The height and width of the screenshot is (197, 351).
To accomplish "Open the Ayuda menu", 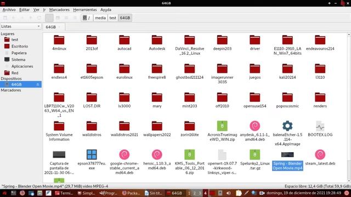I will click(x=106, y=10).
